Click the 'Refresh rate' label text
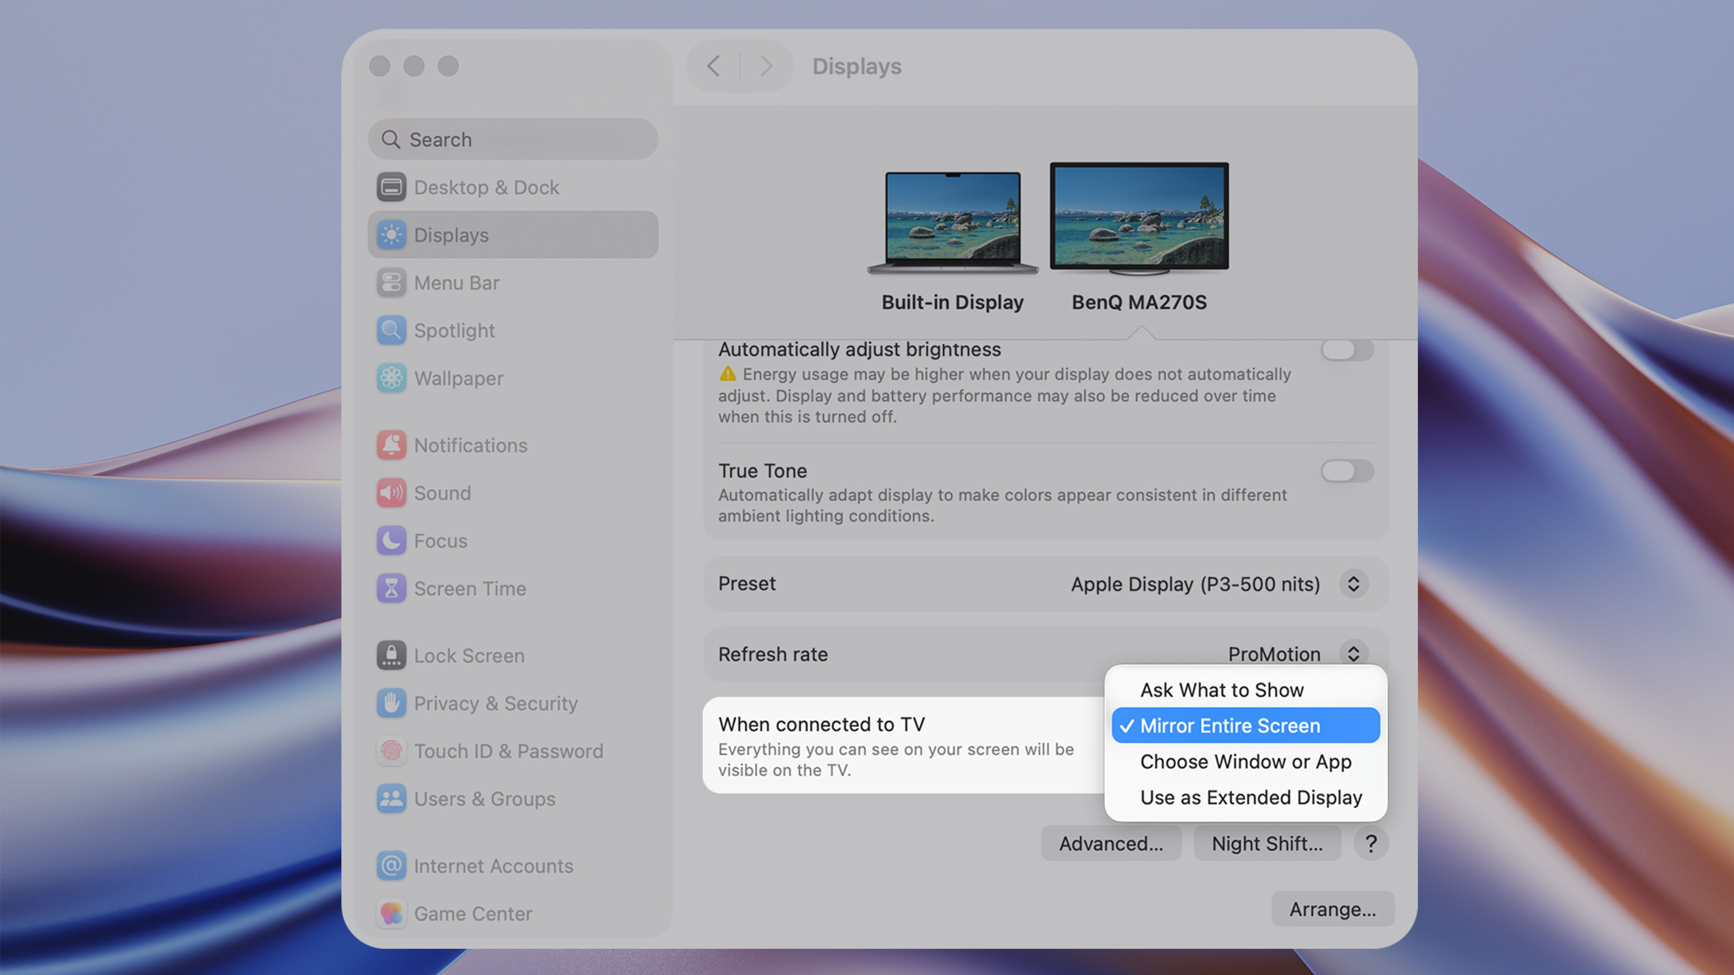1734x975 pixels. (773, 654)
